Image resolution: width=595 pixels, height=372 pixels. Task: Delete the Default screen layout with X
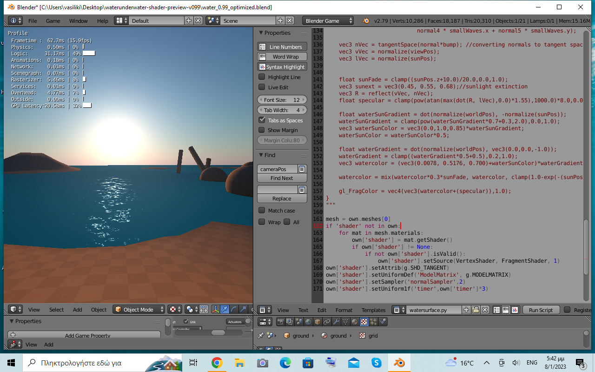click(x=198, y=20)
